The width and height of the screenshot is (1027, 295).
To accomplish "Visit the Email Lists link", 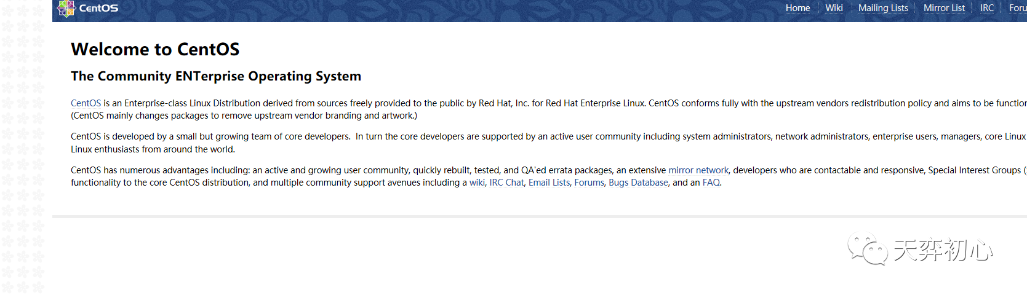I will point(549,183).
